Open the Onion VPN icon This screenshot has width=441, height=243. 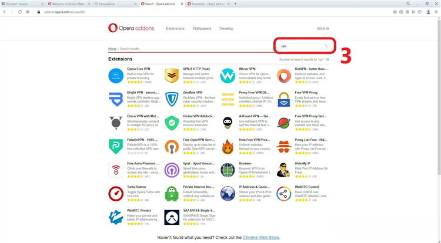tap(116, 123)
